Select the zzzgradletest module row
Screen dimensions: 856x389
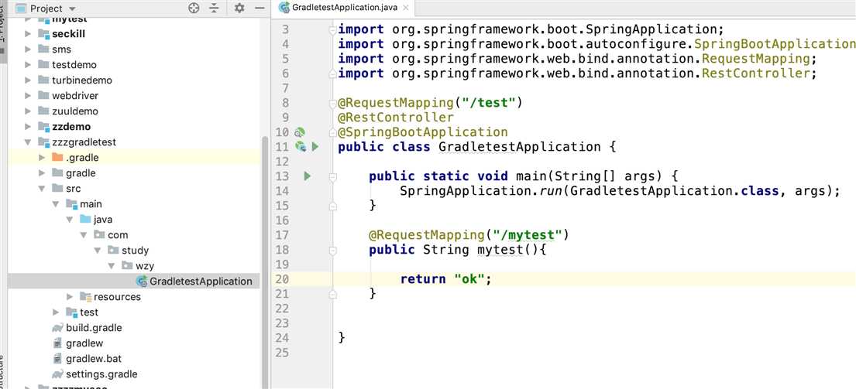pos(134,142)
